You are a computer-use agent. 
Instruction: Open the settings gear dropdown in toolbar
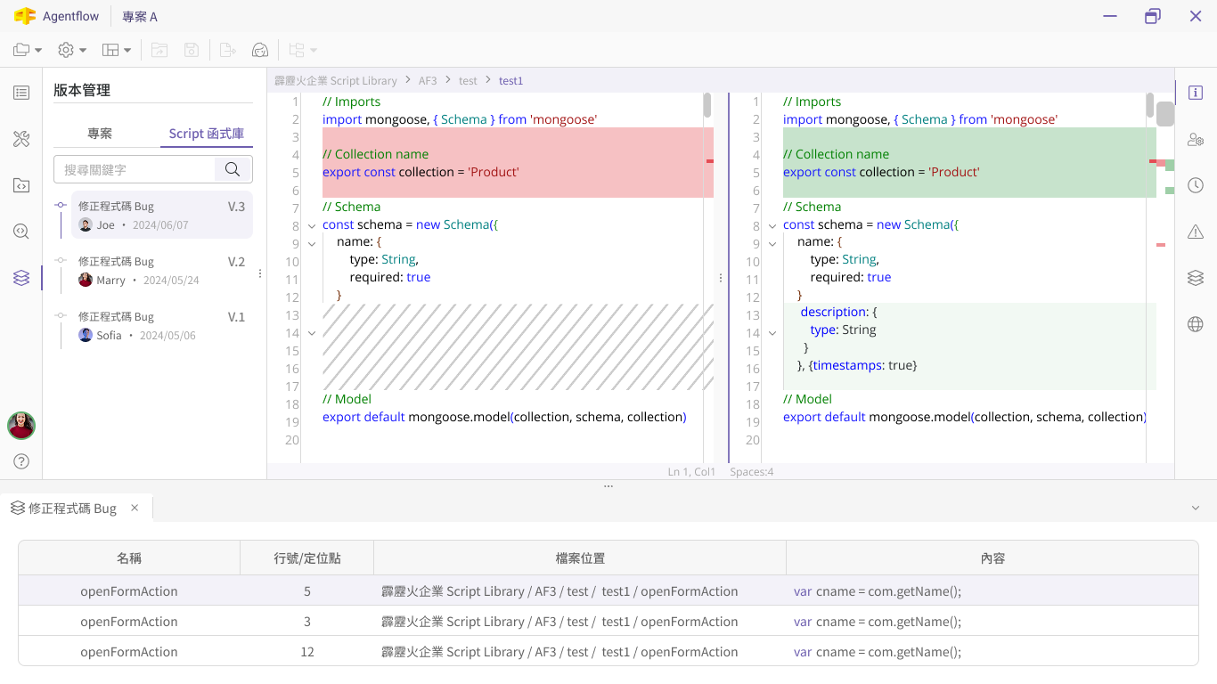(x=72, y=50)
